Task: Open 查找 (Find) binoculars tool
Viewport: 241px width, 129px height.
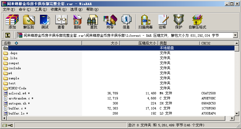Action: [94, 22]
